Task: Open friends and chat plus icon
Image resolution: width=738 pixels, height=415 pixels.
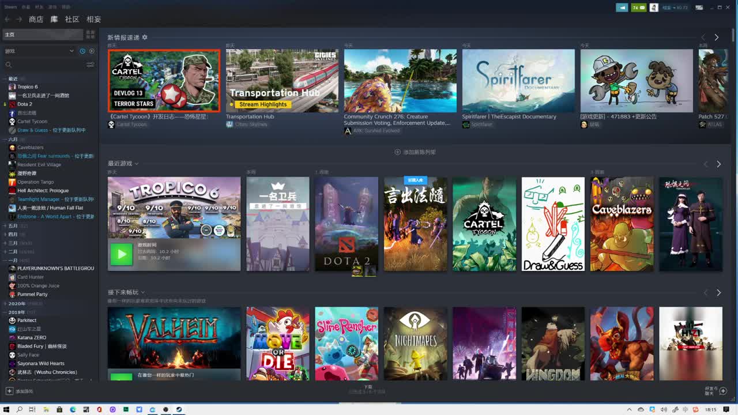Action: 724,391
